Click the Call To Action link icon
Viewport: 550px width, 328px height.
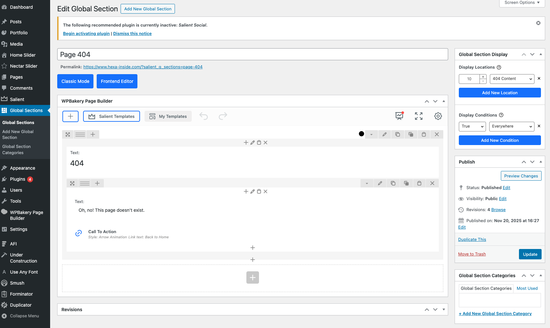tap(79, 233)
